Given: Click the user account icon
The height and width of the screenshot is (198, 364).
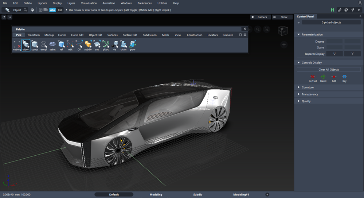Looking at the screenshot, I should [360, 3].
